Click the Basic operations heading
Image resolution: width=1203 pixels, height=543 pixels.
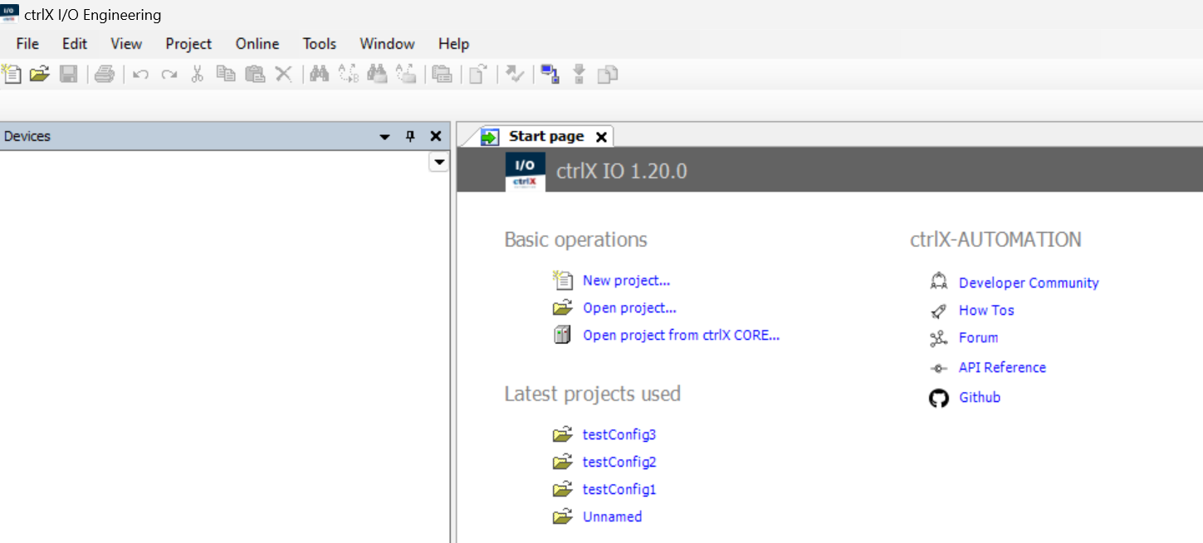(575, 240)
